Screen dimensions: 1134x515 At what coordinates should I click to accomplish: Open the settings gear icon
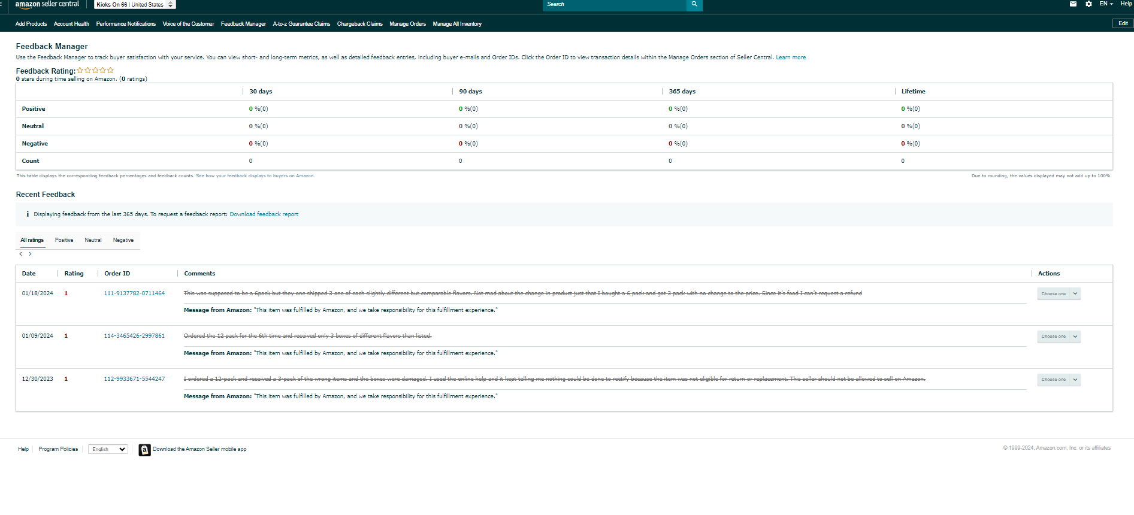1088,4
